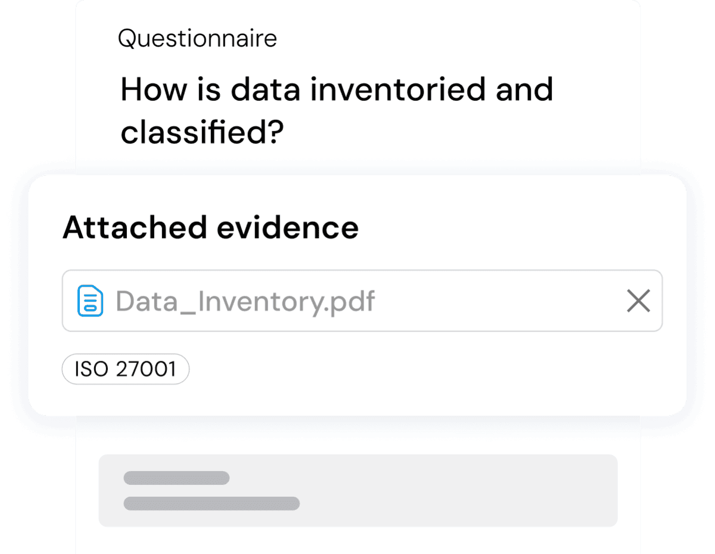Click the Attached evidence heading
Screen dimensions: 715x554
tap(210, 227)
